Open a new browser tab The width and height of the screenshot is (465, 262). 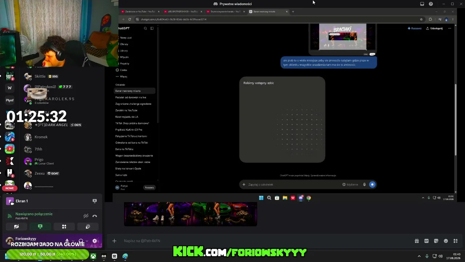click(x=293, y=12)
